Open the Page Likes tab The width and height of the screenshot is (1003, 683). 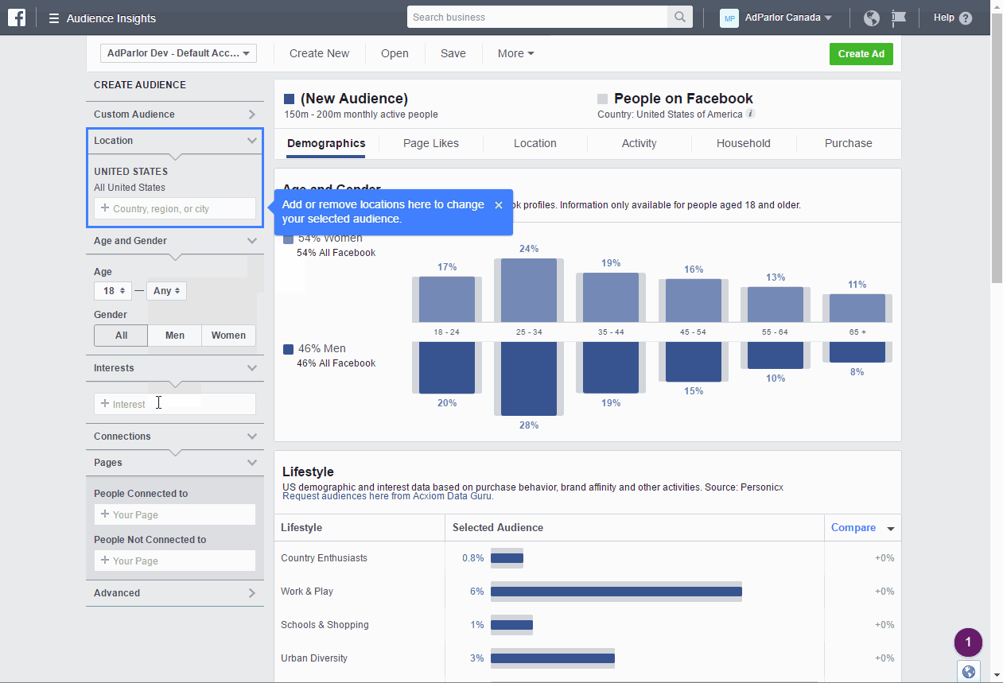tap(430, 143)
